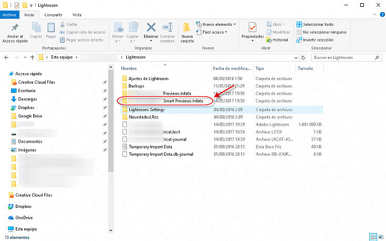Select Temporary Import Data file

[150, 147]
